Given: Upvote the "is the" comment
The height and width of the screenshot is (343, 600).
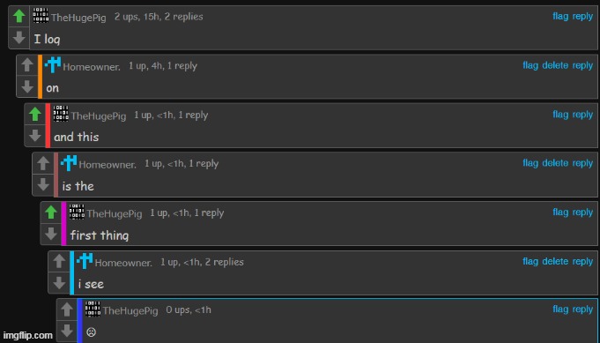Looking at the screenshot, I should (43, 163).
